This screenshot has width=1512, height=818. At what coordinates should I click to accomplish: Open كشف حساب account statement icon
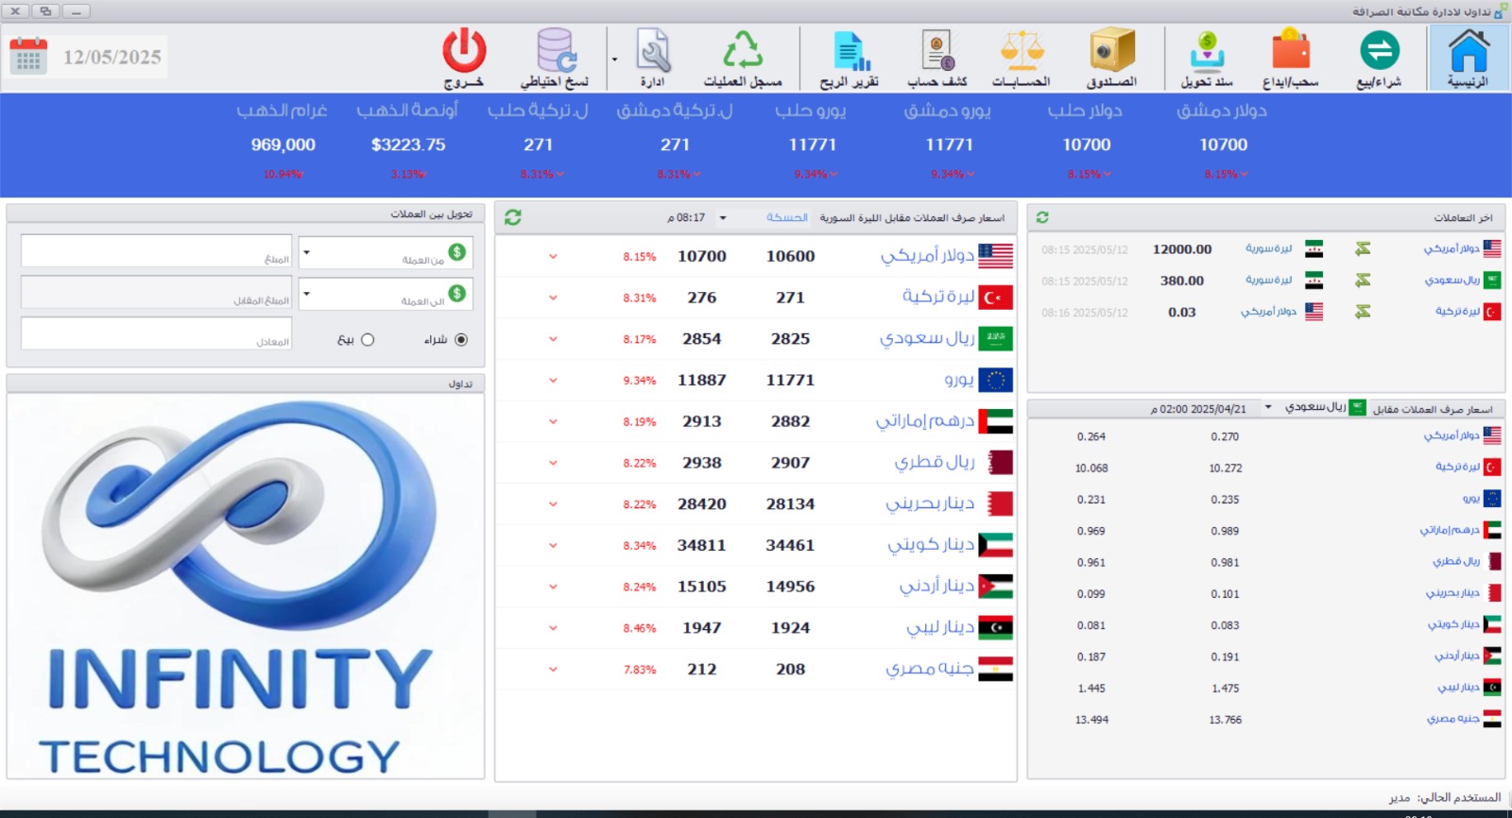(937, 59)
